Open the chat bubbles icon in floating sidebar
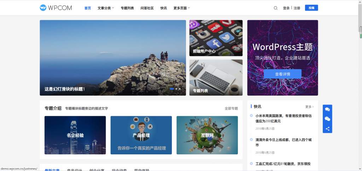Image resolution: width=362 pixels, height=171 pixels. [x=327, y=109]
